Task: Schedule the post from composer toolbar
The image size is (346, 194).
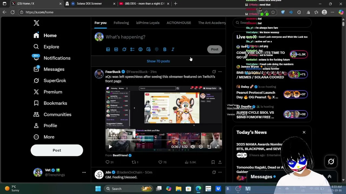Action: (x=148, y=49)
